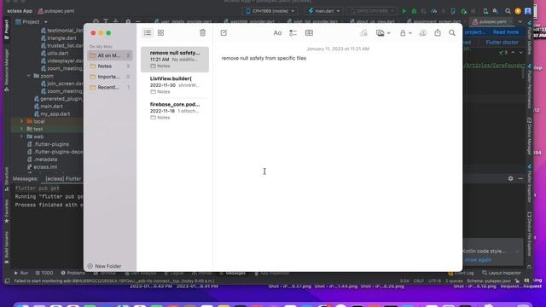Click the Read more link in IDE

pyautogui.click(x=506, y=32)
